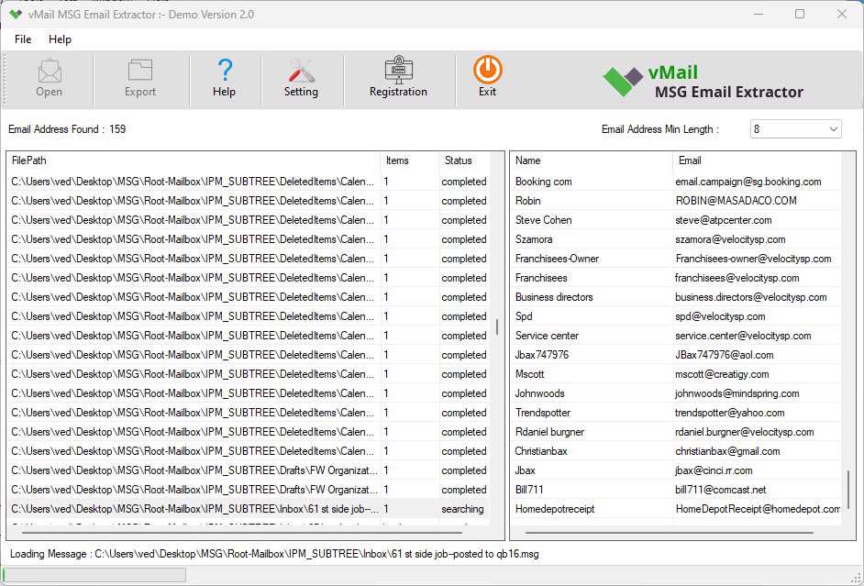Click szamora@velocitysp.com email cell
The image size is (864, 586).
(730, 239)
